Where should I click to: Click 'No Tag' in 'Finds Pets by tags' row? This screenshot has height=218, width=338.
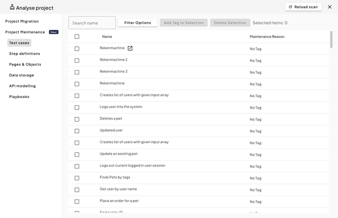tap(256, 178)
